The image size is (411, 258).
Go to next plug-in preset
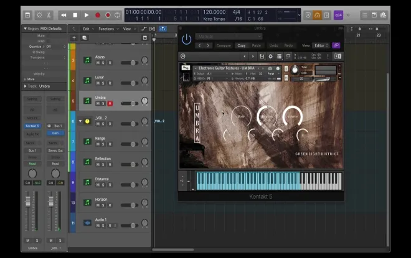pos(208,45)
